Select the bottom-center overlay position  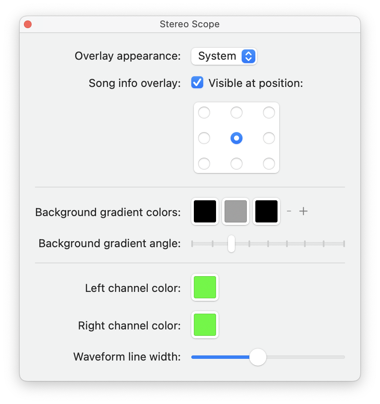236,163
